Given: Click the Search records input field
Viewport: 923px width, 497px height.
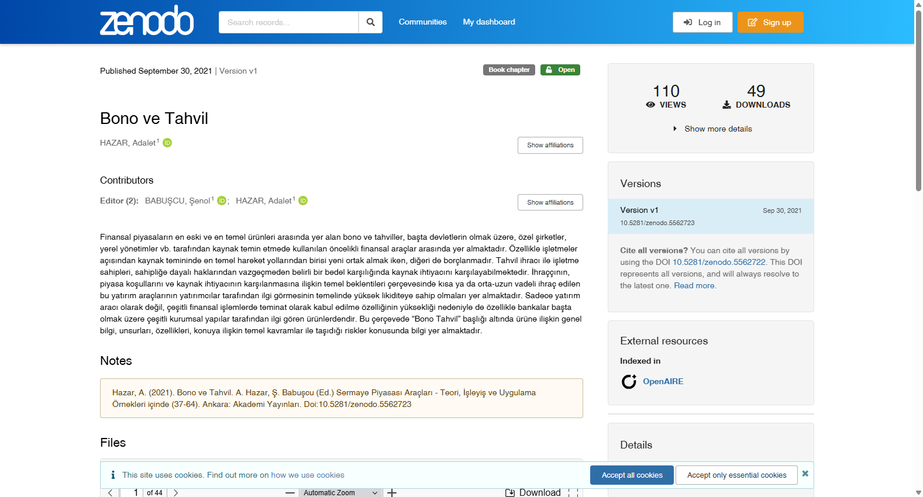Looking at the screenshot, I should pyautogui.click(x=288, y=22).
